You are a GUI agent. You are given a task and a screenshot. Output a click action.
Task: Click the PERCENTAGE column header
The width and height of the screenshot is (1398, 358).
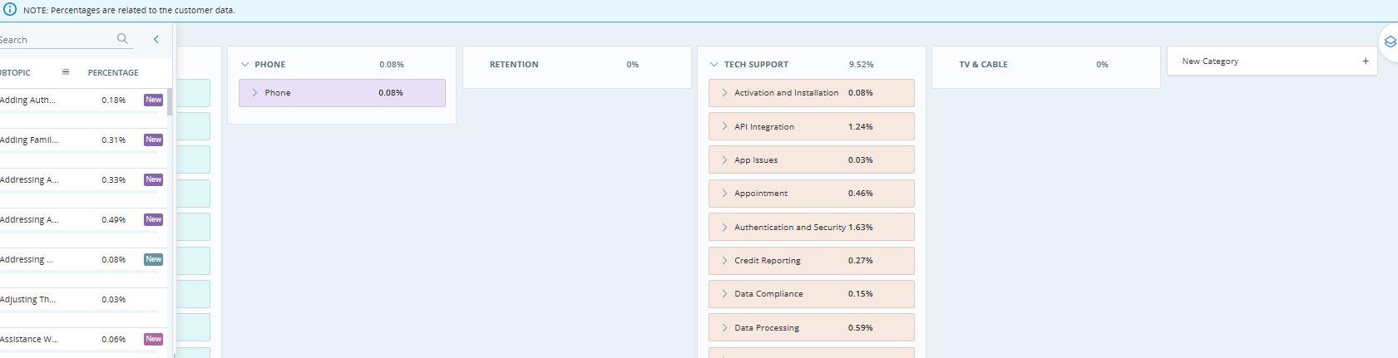point(113,73)
